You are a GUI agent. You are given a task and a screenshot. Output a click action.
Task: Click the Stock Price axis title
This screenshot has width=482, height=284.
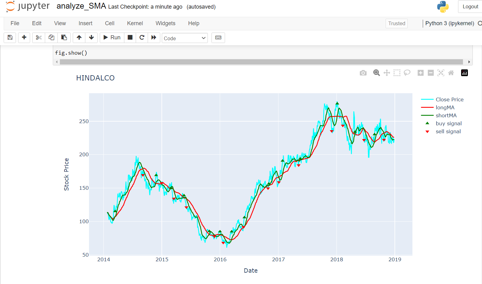click(66, 174)
